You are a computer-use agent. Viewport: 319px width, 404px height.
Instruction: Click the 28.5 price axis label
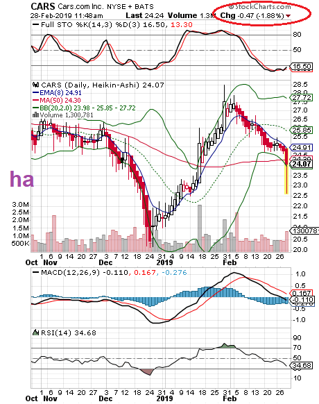[300, 85]
